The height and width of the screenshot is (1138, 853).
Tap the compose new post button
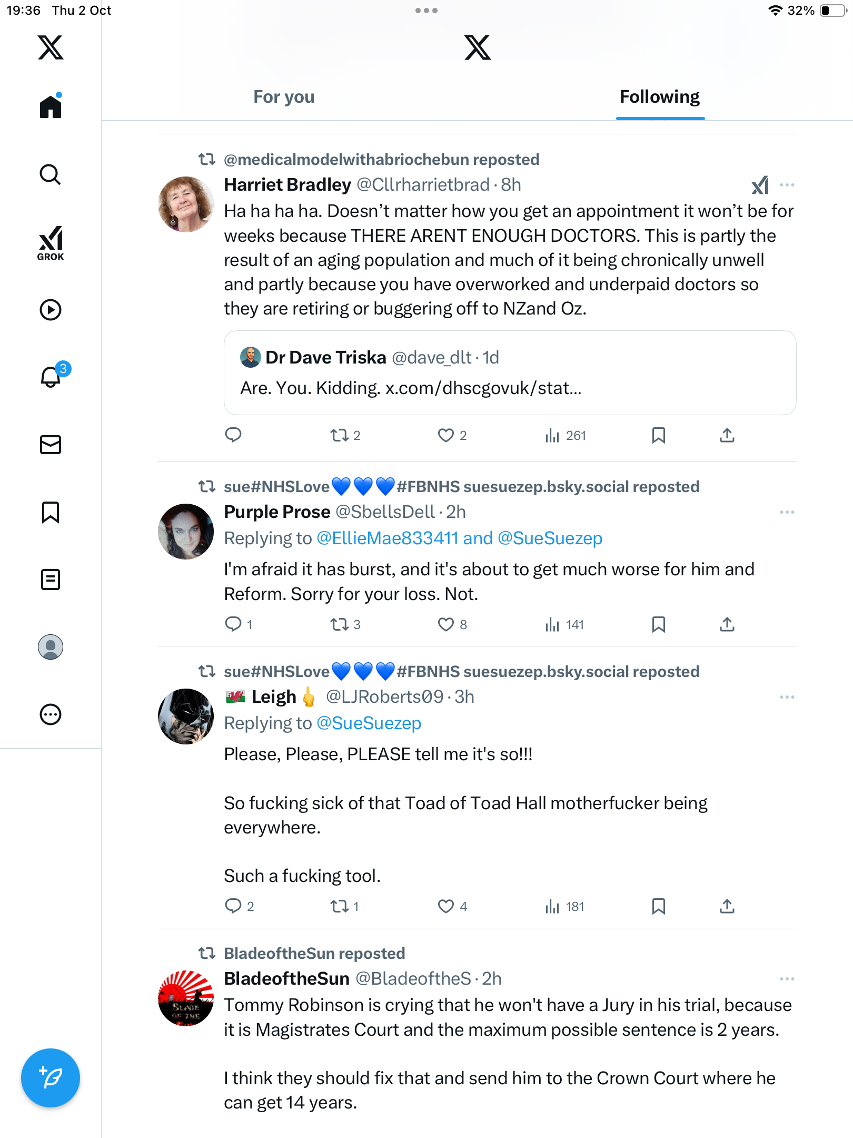pyautogui.click(x=51, y=1078)
